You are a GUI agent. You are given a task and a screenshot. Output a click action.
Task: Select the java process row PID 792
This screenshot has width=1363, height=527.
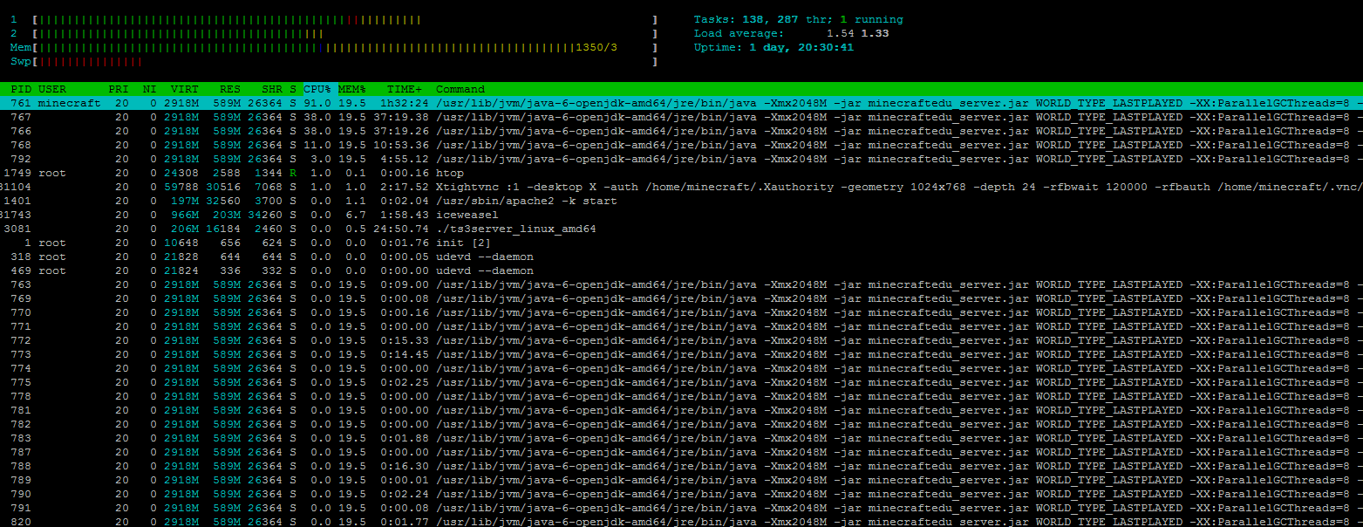tap(681, 159)
